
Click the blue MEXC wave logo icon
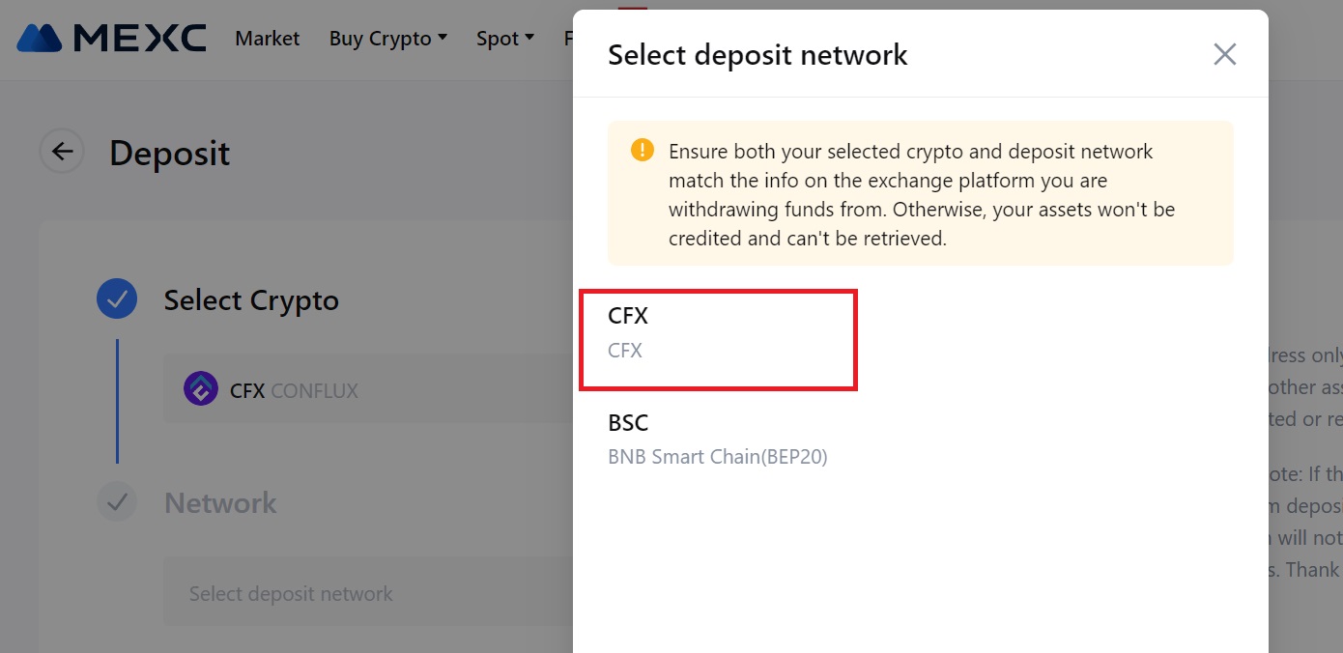[x=39, y=38]
